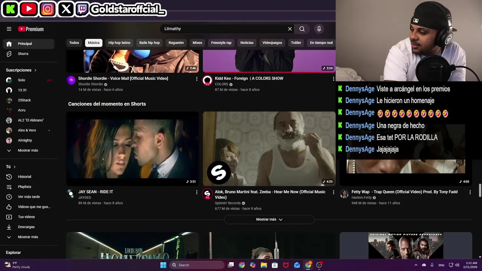Select the Hip hop latino chip
Image resolution: width=482 pixels, height=271 pixels.
[119, 43]
